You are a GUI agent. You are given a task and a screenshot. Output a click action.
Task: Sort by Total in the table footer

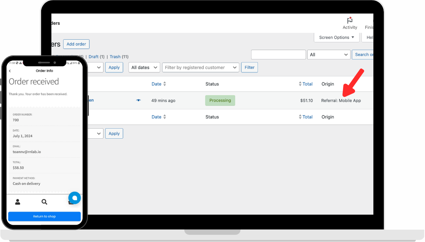click(307, 117)
